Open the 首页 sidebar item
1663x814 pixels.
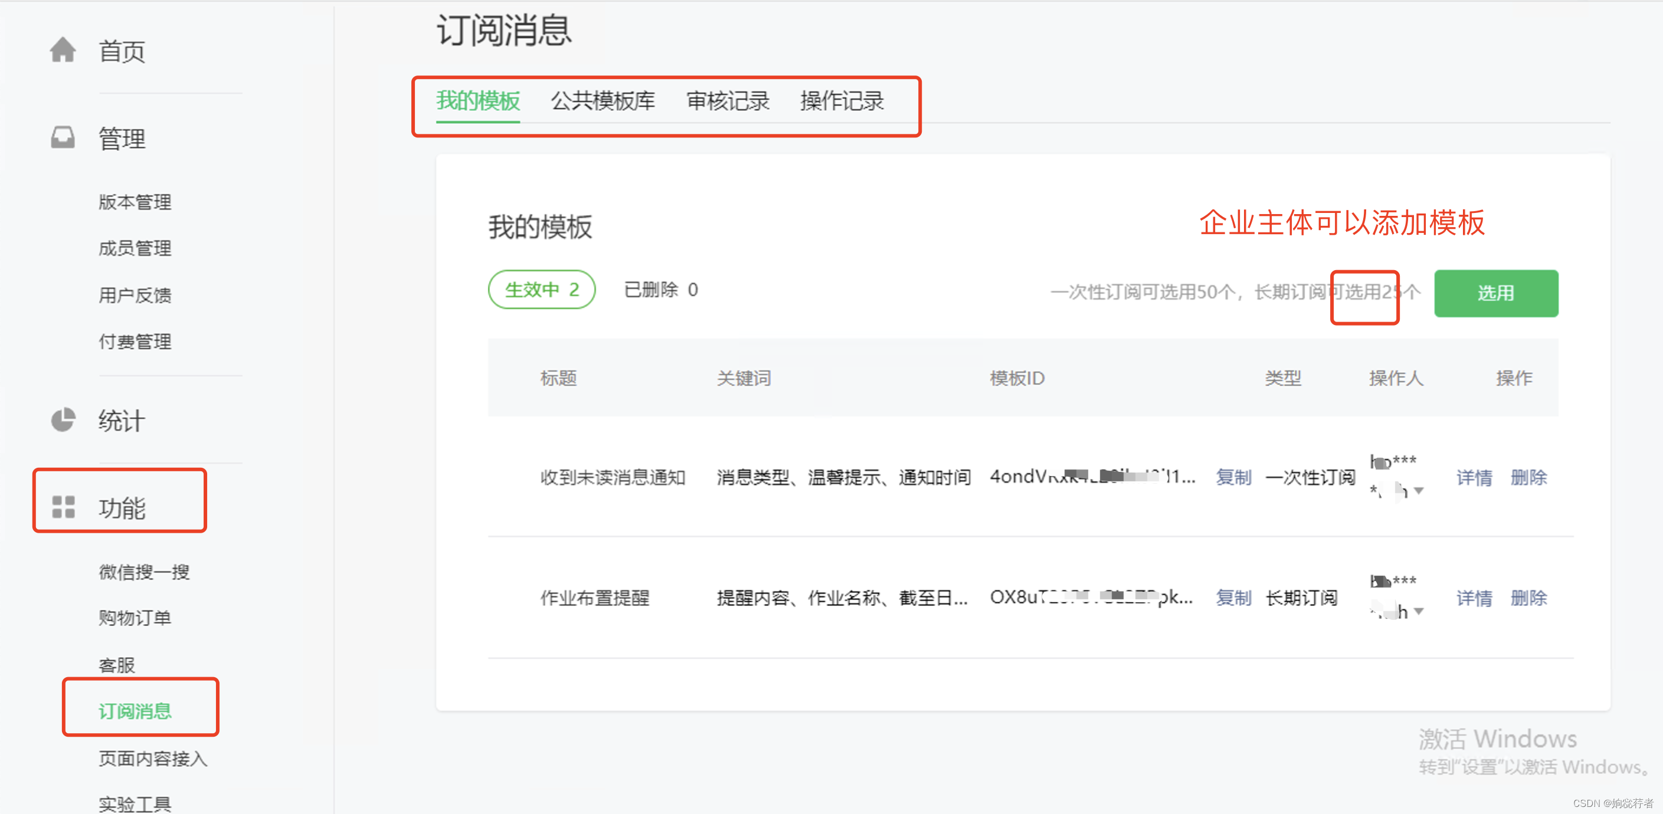point(122,51)
